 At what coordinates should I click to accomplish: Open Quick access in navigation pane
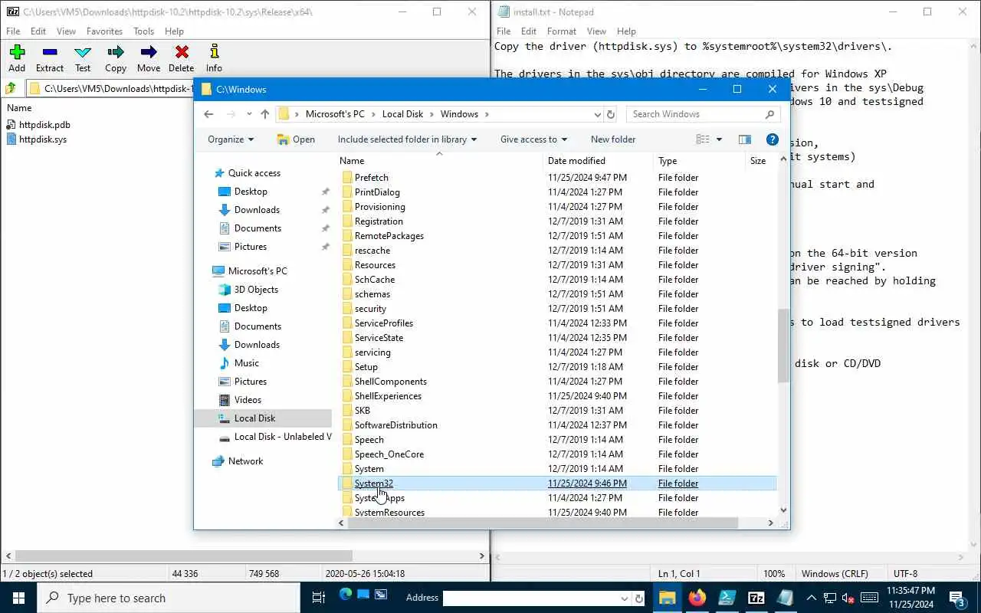tap(254, 173)
